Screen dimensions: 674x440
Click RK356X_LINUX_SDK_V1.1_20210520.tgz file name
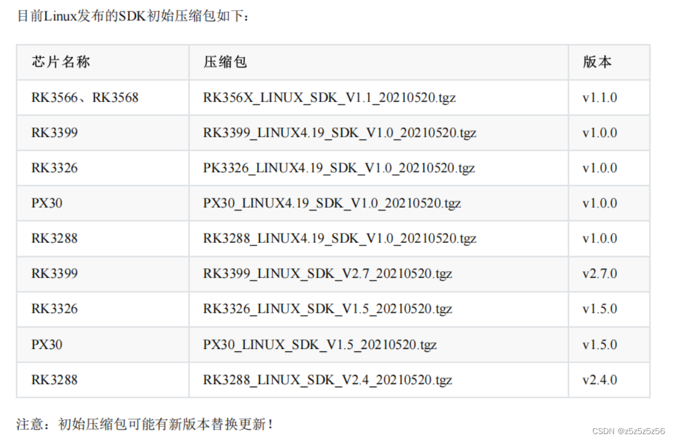329,97
